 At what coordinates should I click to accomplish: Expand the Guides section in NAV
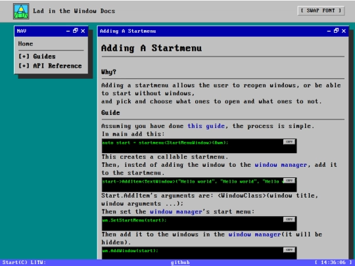[37, 56]
